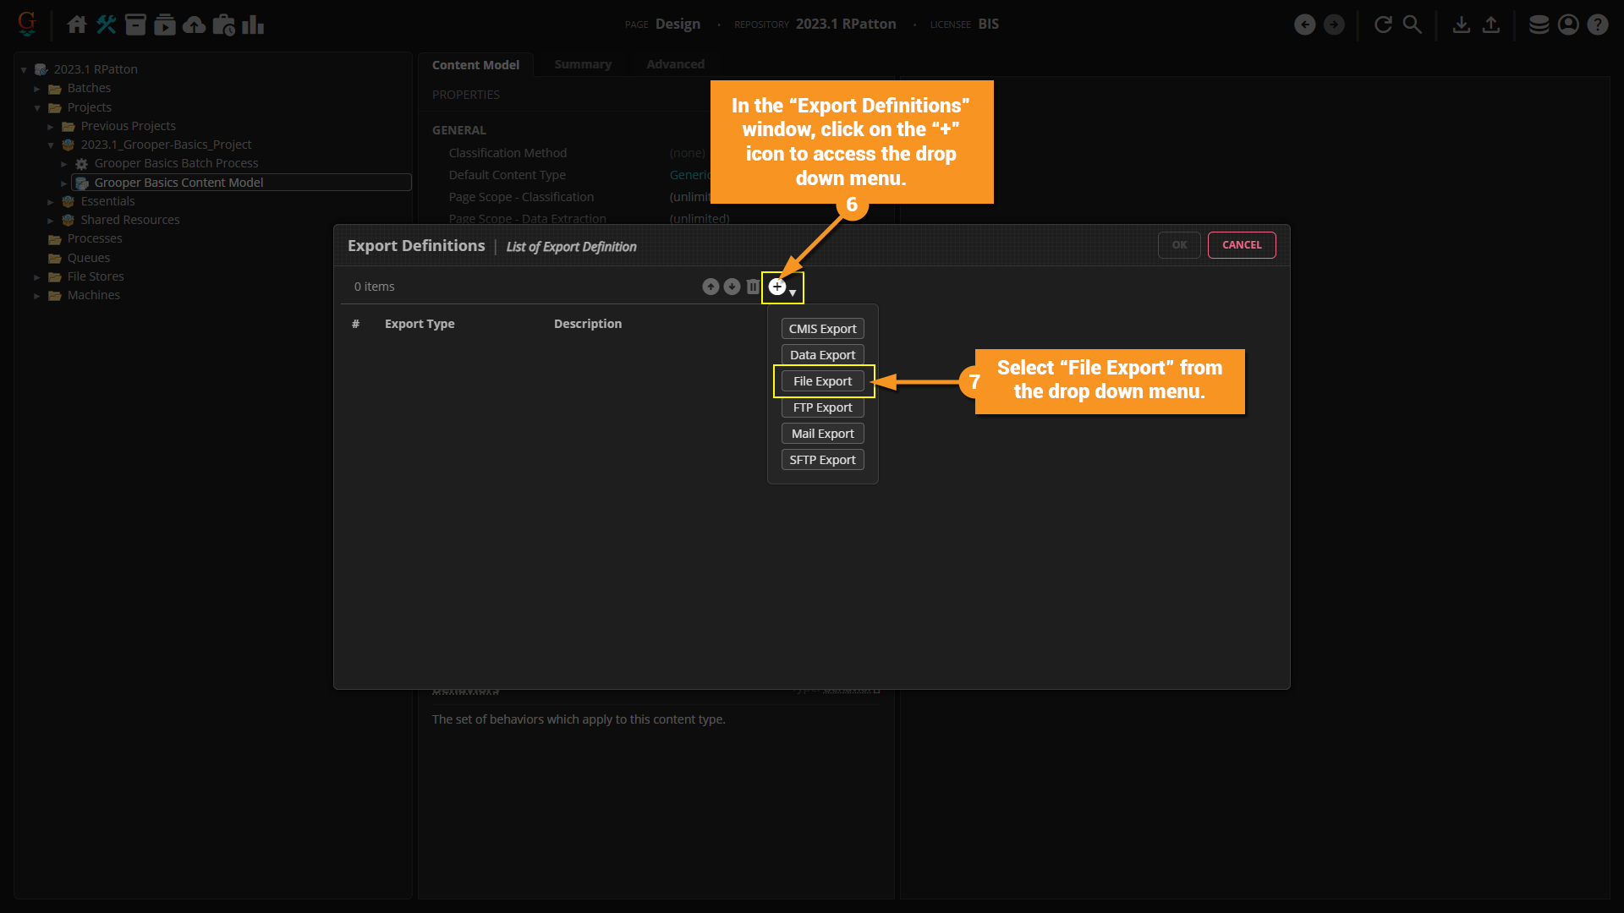
Task: Switch to the Summary tab
Action: pos(582,64)
